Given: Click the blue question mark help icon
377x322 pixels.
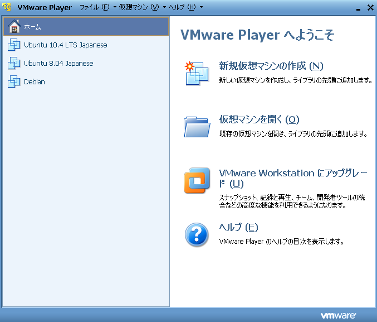Looking at the screenshot, I should click(x=197, y=234).
